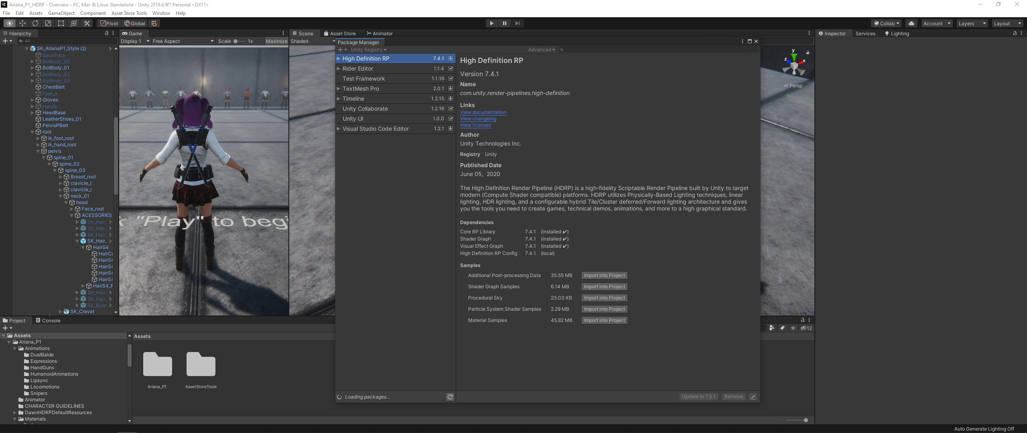Open the Unity Registry filter dropdown

point(369,50)
